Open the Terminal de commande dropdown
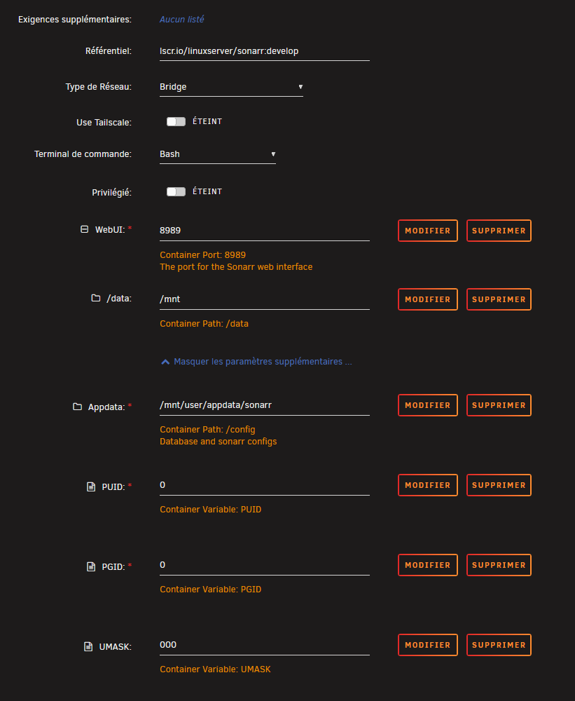 (x=218, y=154)
